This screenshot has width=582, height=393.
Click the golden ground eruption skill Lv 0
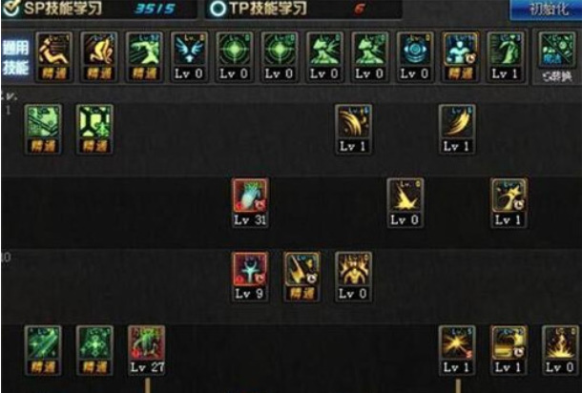click(560, 350)
